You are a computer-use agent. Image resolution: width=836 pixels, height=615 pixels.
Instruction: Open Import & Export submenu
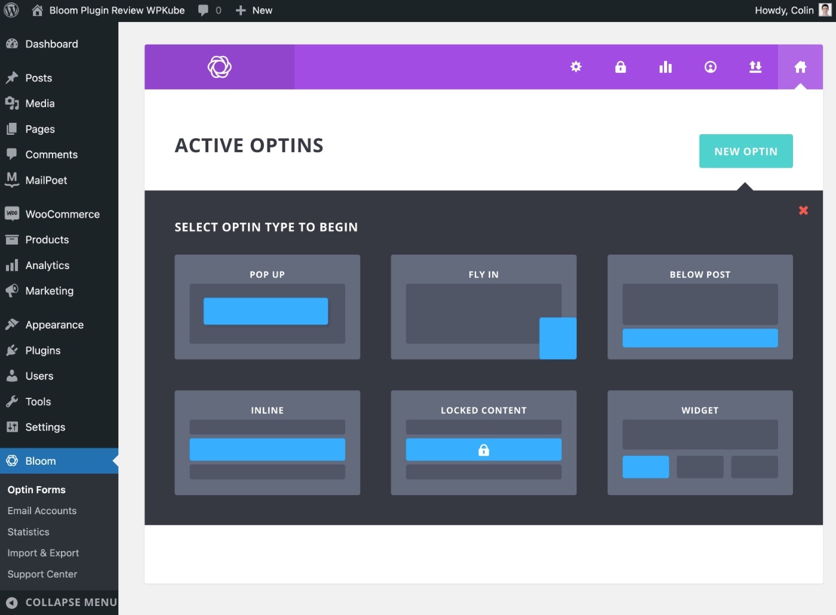pos(43,553)
